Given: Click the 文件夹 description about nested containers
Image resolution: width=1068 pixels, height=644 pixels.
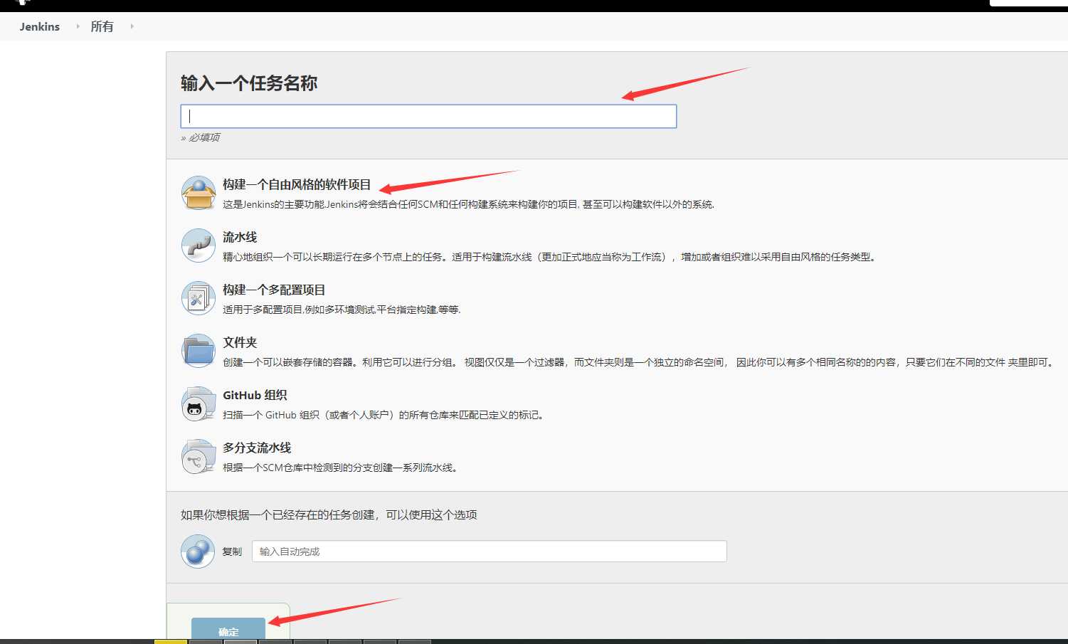Looking at the screenshot, I should point(638,362).
